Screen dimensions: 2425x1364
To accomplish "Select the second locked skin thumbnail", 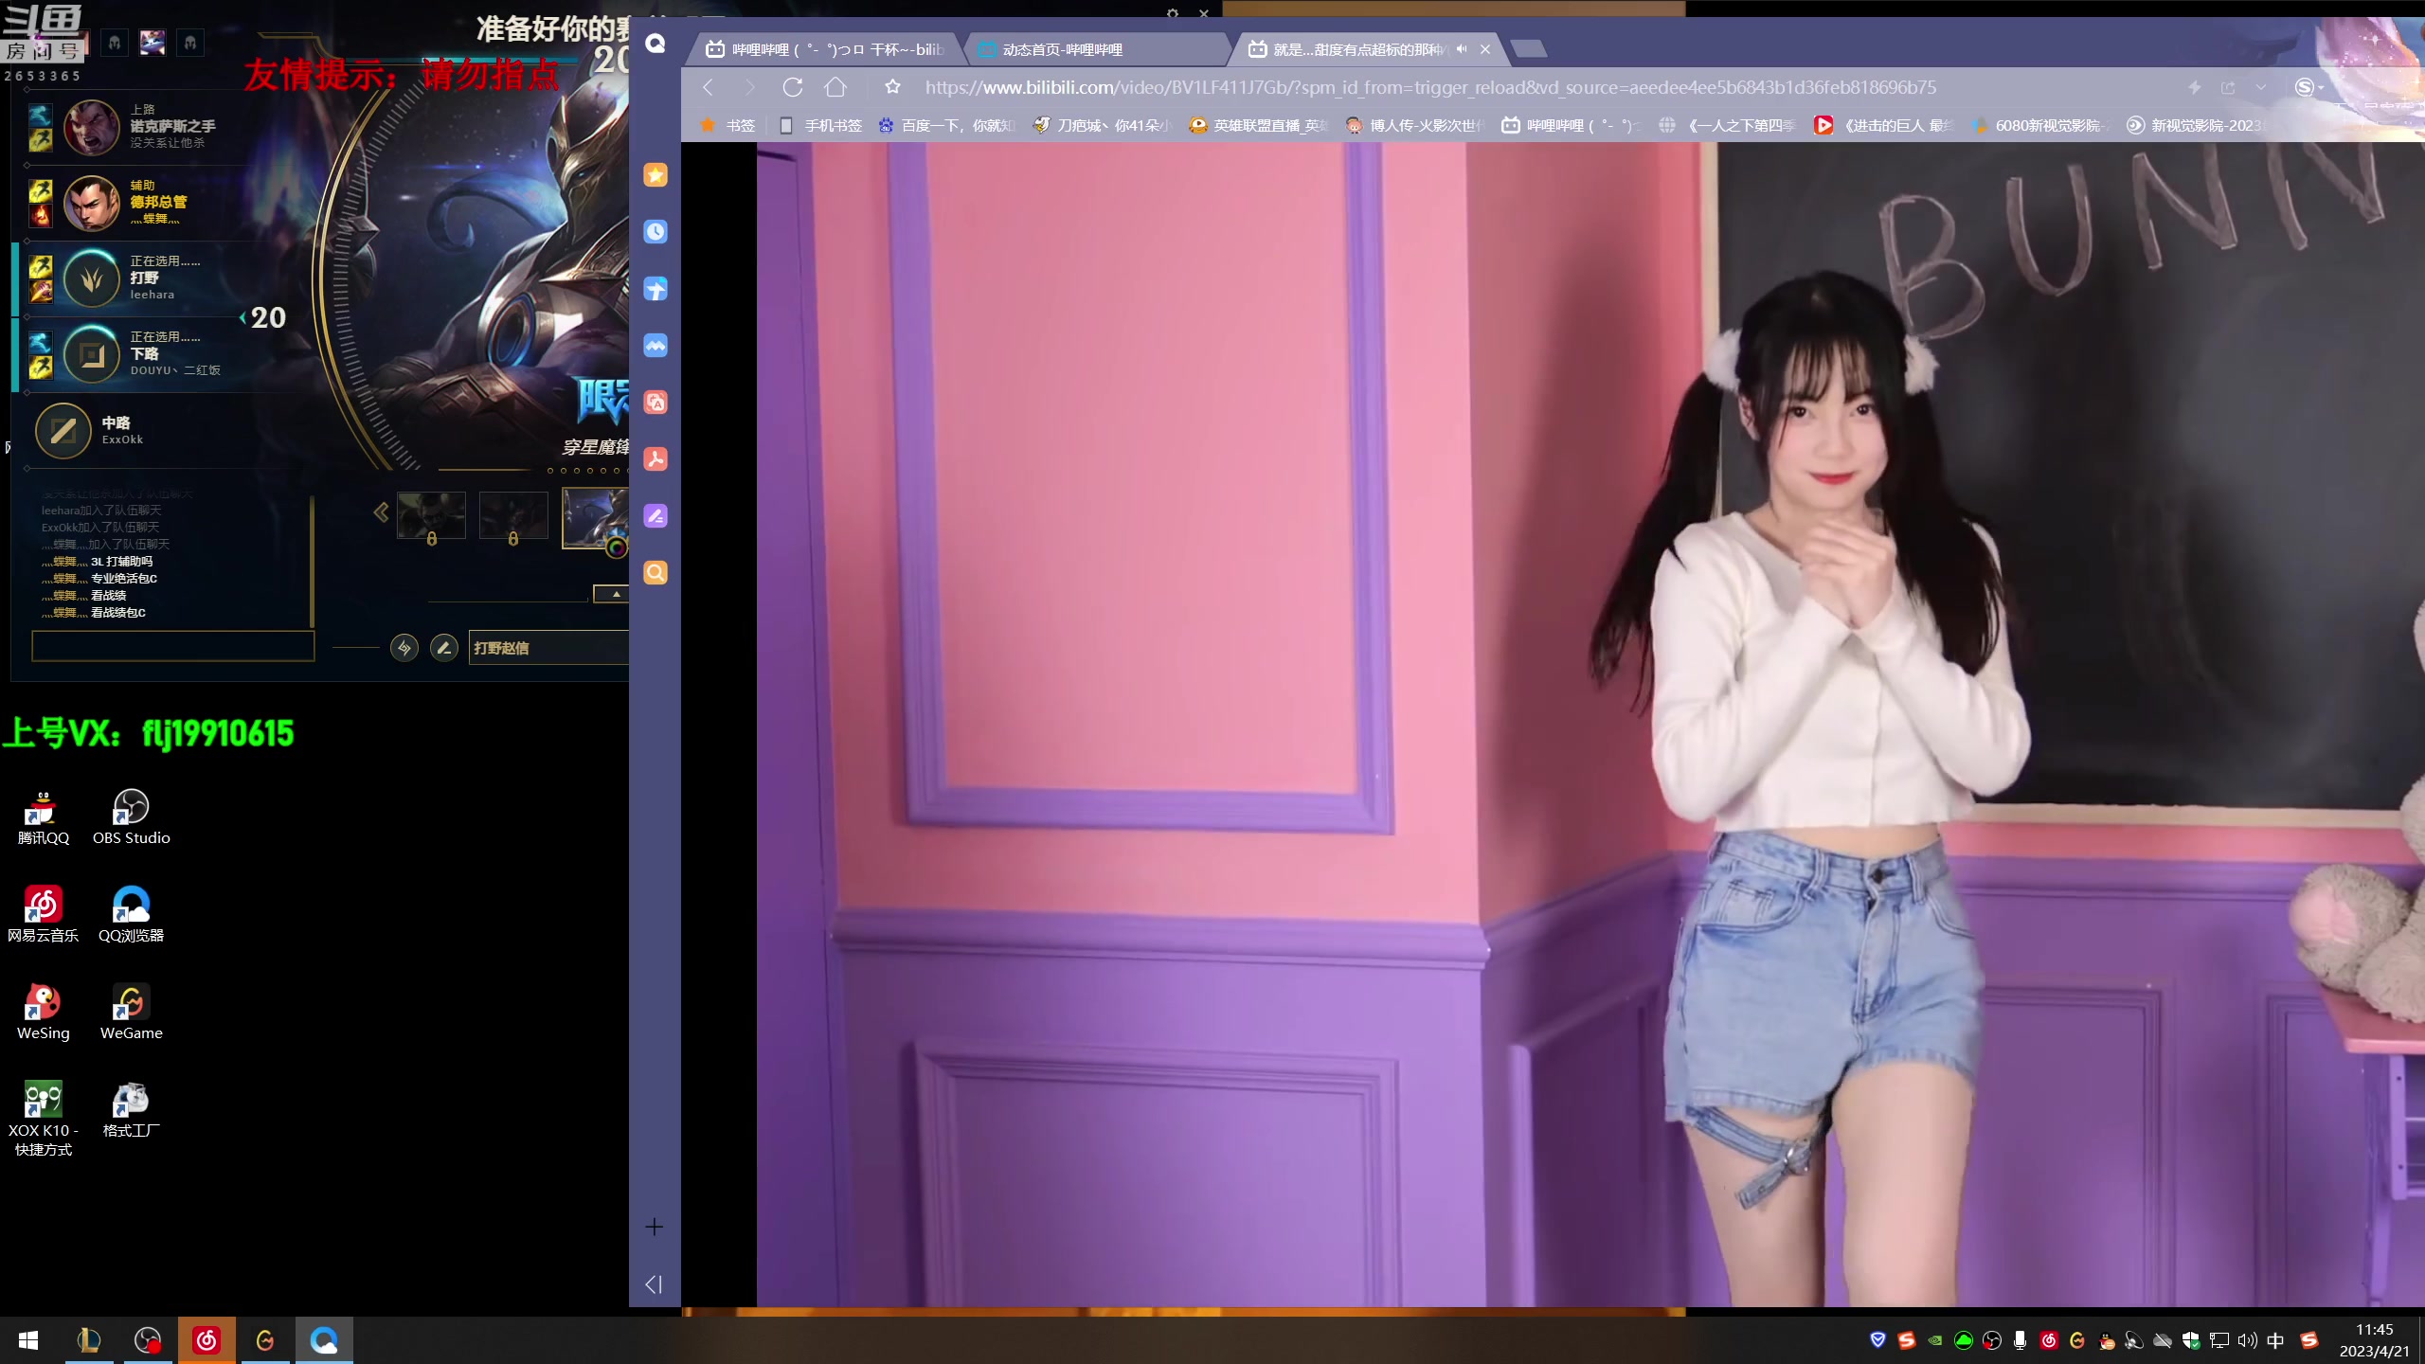I will [x=513, y=516].
